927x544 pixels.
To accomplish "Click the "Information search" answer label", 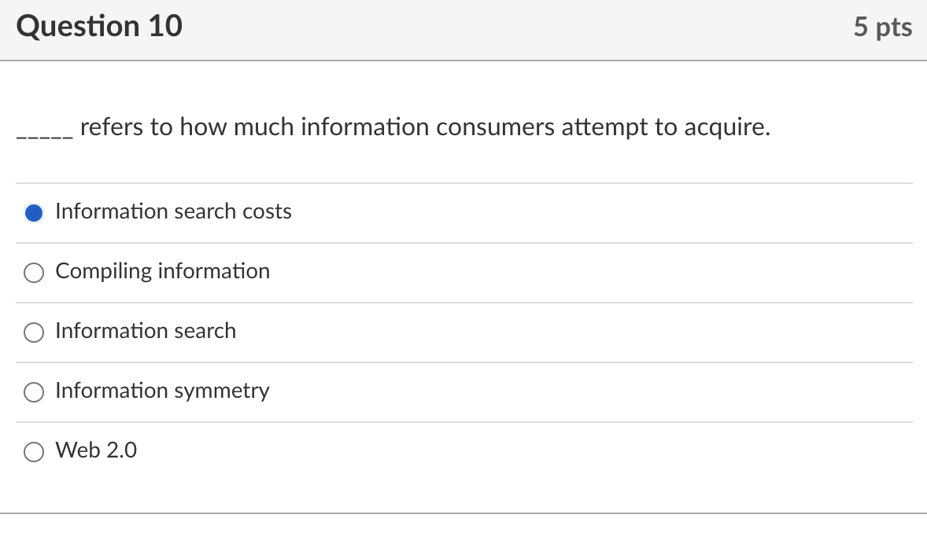I will click(x=146, y=331).
